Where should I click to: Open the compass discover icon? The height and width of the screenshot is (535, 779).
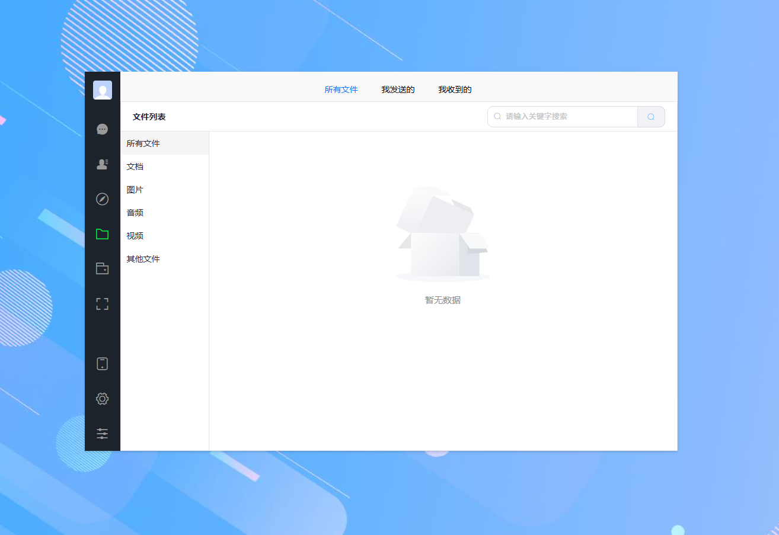click(103, 199)
